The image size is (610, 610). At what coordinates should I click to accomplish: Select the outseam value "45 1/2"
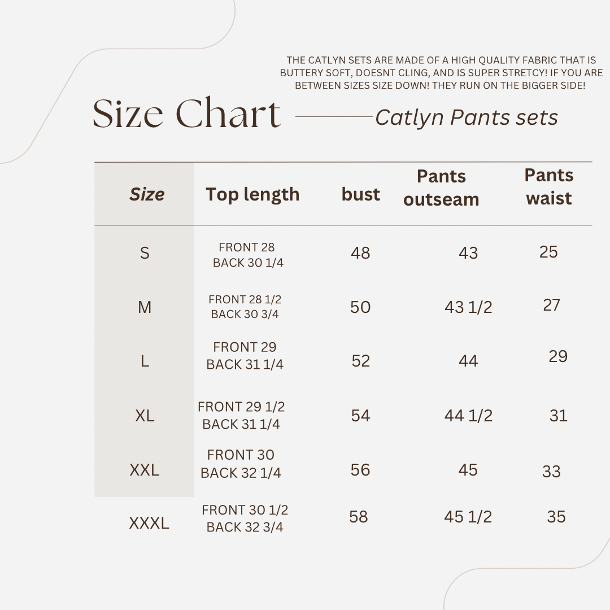pyautogui.click(x=468, y=517)
